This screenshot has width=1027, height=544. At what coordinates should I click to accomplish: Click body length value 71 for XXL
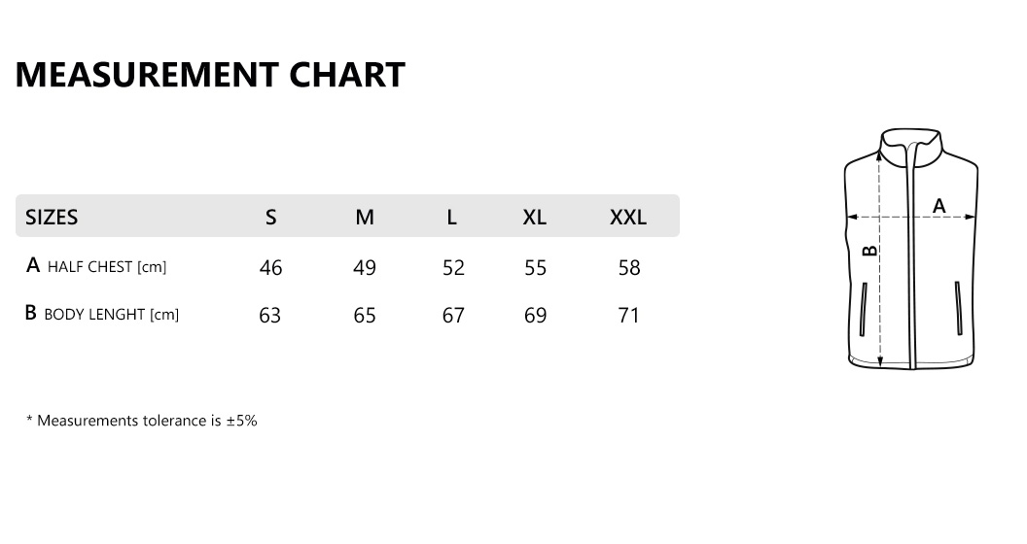coord(629,315)
